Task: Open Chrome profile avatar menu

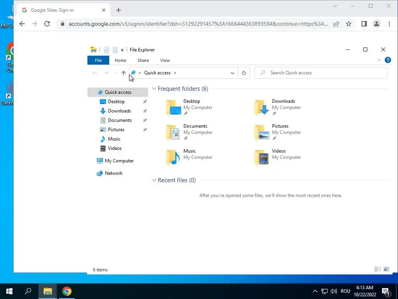Action: (376, 24)
